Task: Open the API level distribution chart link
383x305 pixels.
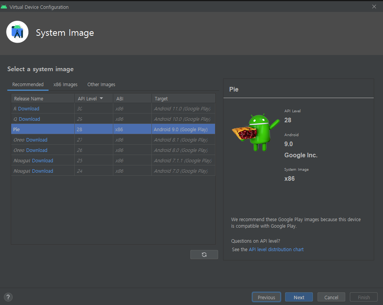Action: coord(276,249)
